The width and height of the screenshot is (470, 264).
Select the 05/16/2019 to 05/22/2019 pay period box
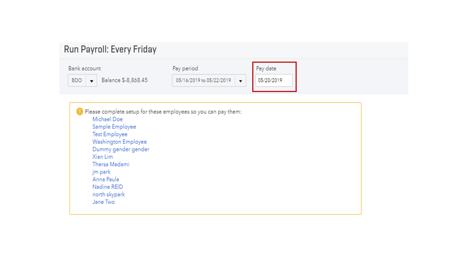coord(204,81)
